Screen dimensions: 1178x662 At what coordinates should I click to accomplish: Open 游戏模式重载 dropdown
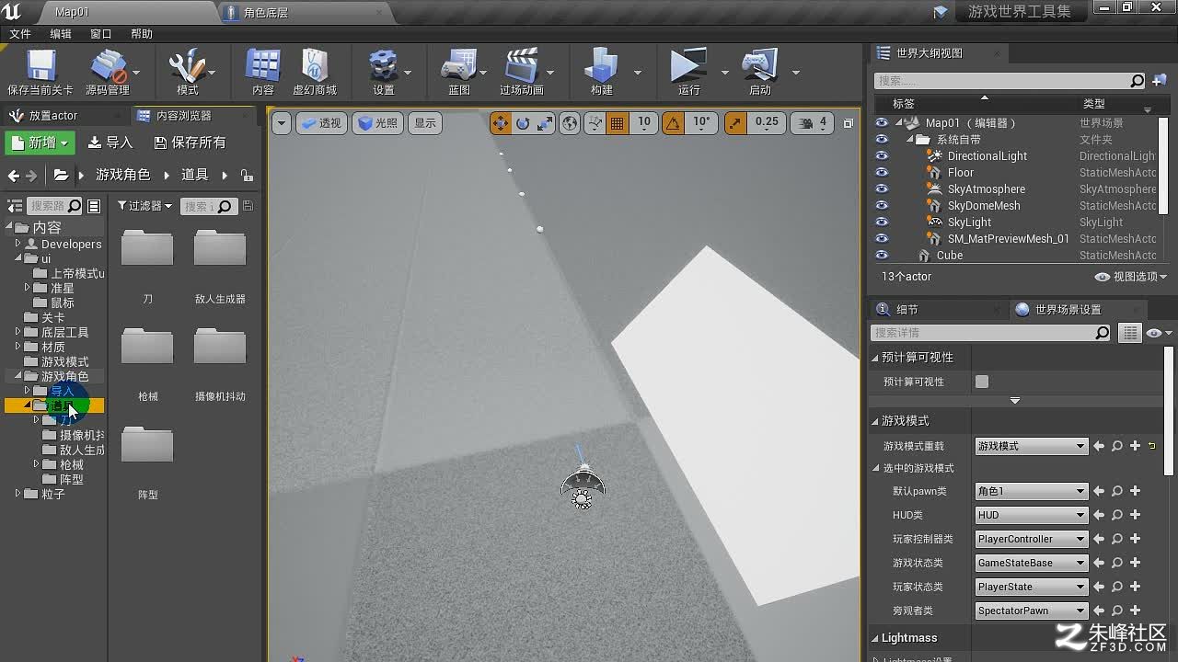pyautogui.click(x=1031, y=446)
